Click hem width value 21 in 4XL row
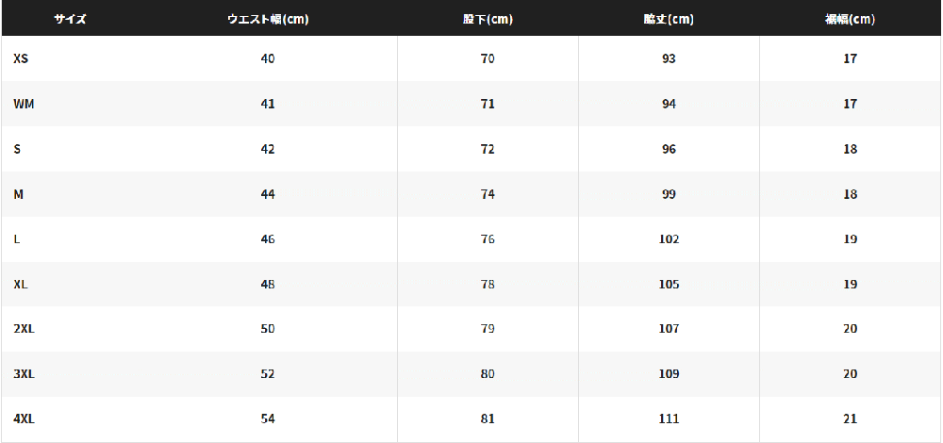Viewport: 943px width, 443px height. [850, 418]
